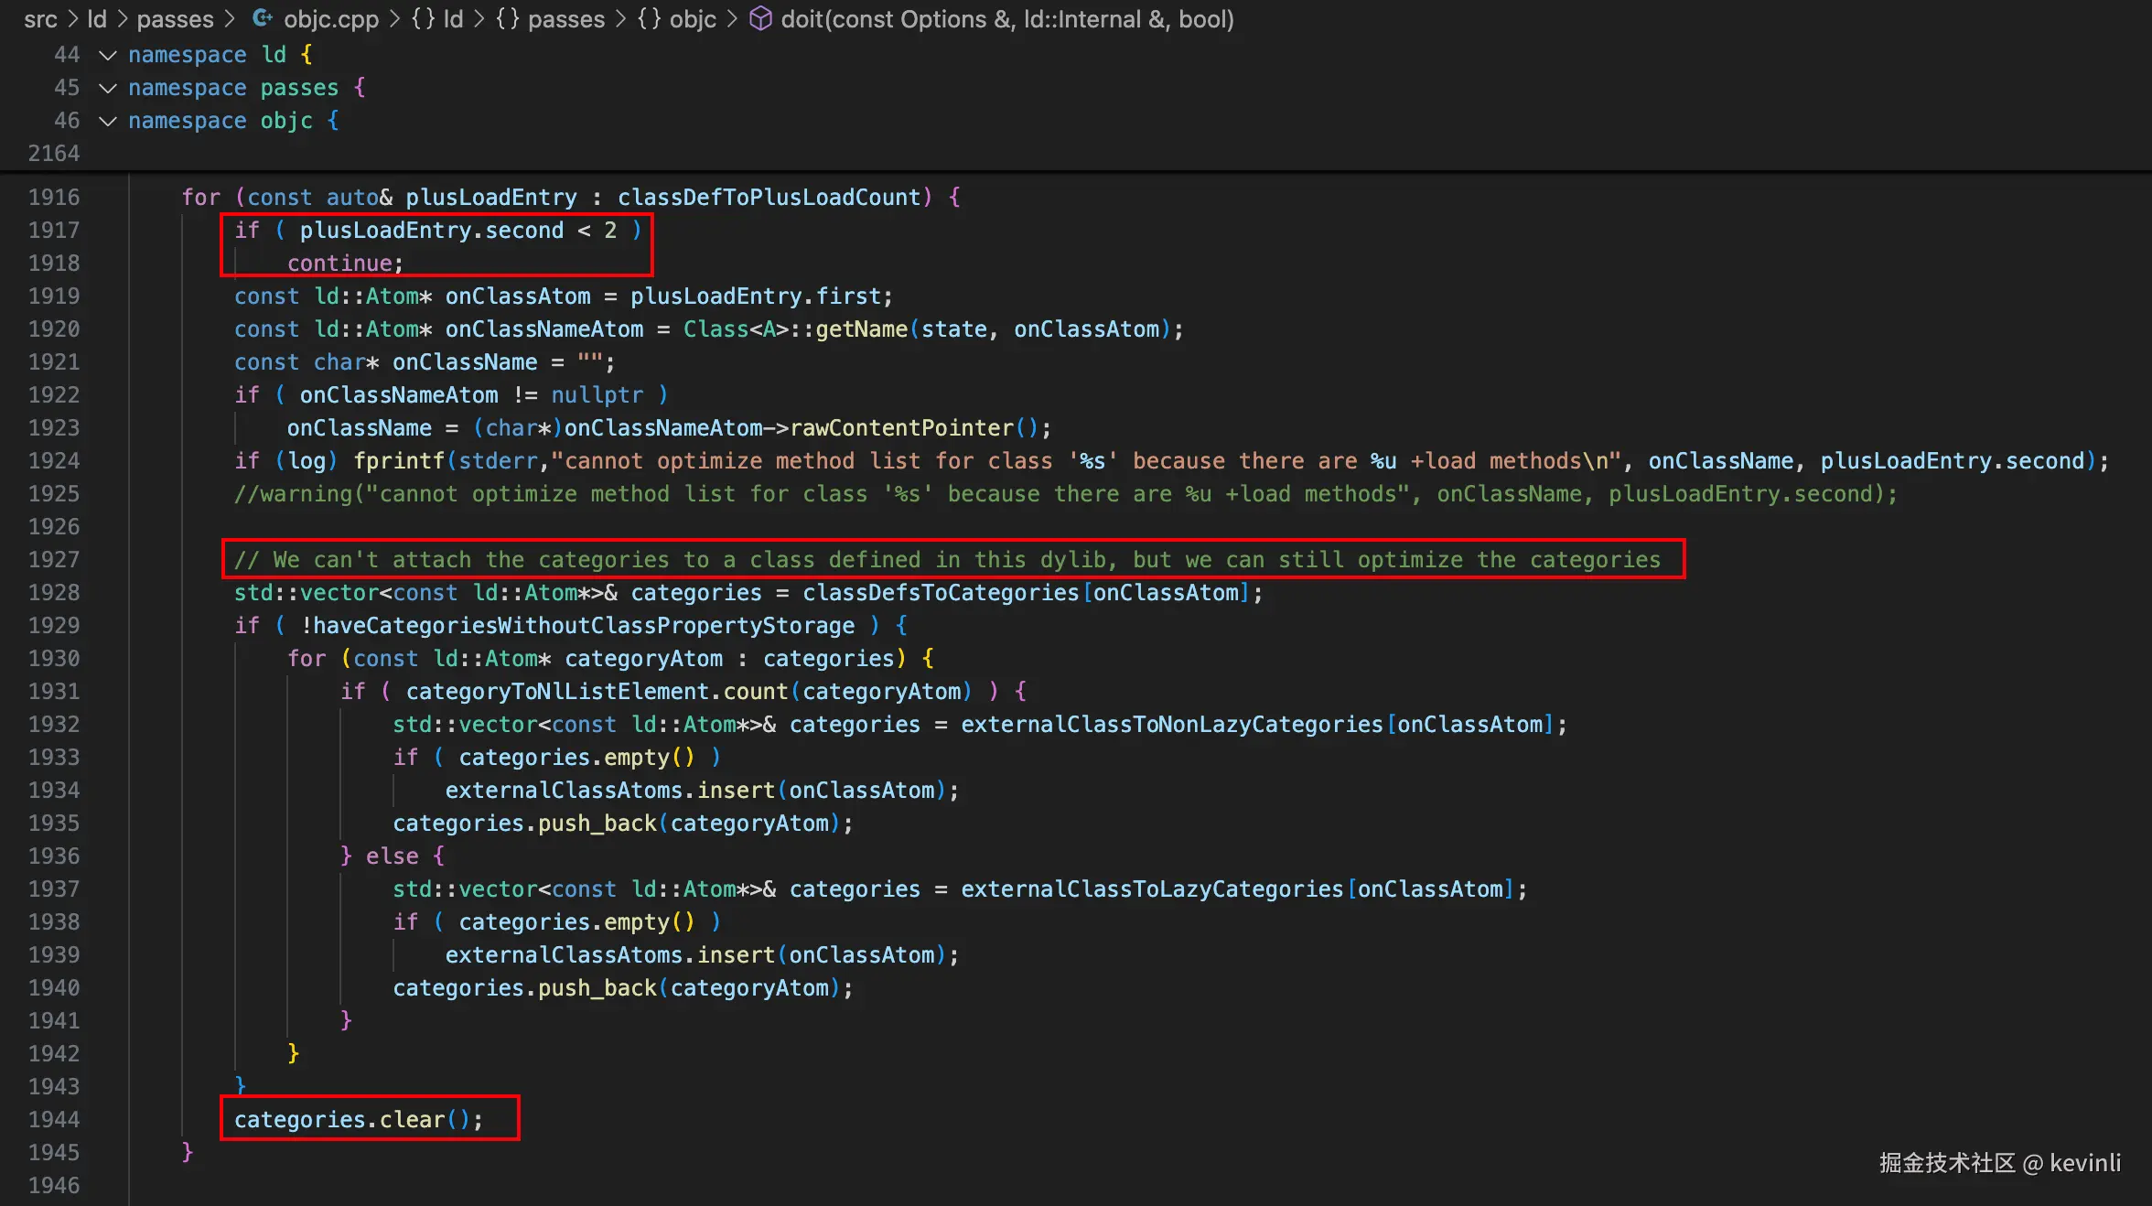Open the objc.cpp breadcrumb file item
The width and height of the screenshot is (2152, 1206).
[330, 18]
